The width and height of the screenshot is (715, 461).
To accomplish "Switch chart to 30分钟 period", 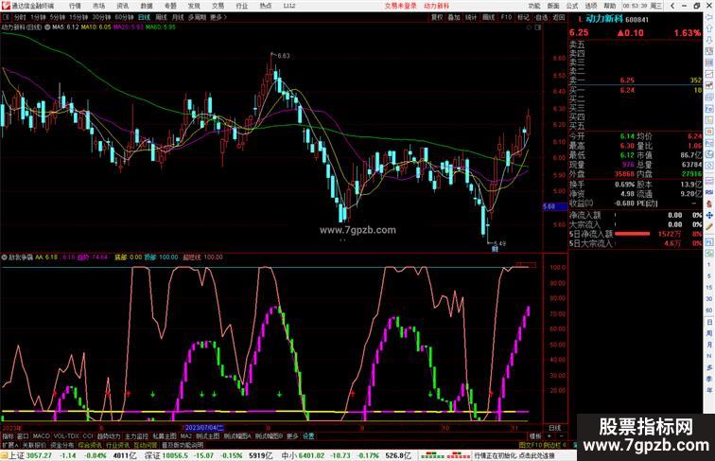I will pos(101,17).
